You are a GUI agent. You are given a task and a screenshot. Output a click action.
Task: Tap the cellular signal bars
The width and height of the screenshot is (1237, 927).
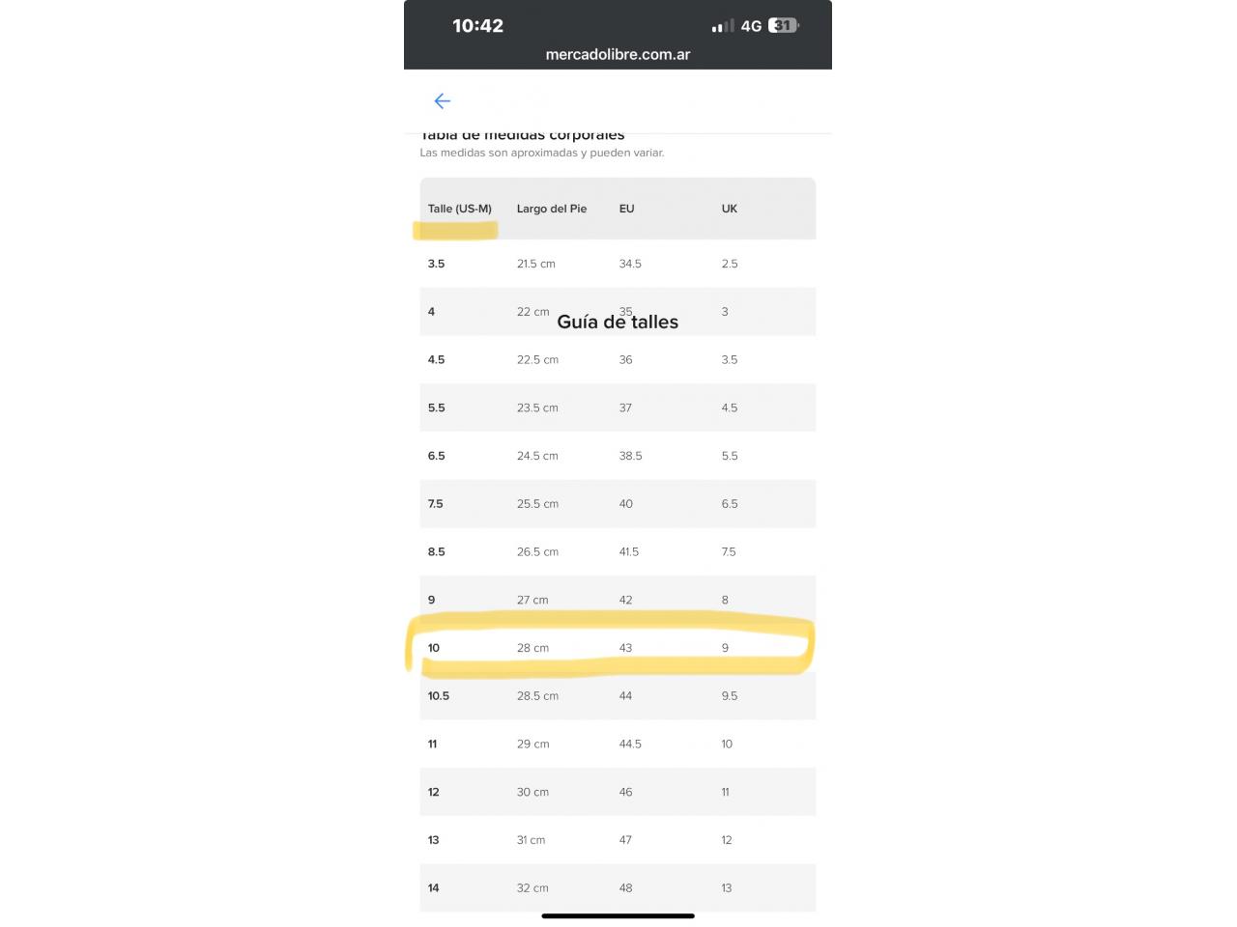(x=723, y=26)
